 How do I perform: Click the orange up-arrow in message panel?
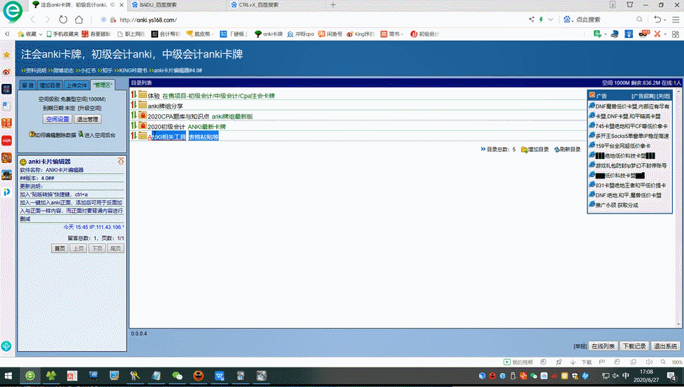pos(121,162)
